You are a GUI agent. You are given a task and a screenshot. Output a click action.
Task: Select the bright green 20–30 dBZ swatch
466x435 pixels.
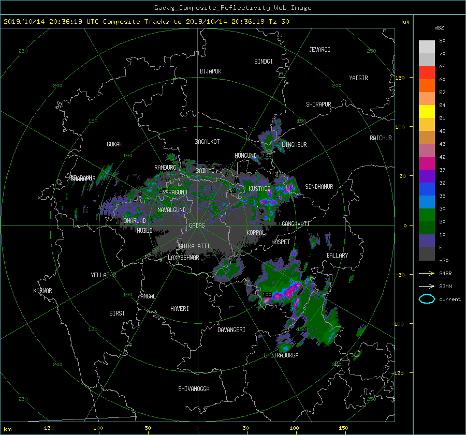(x=427, y=215)
